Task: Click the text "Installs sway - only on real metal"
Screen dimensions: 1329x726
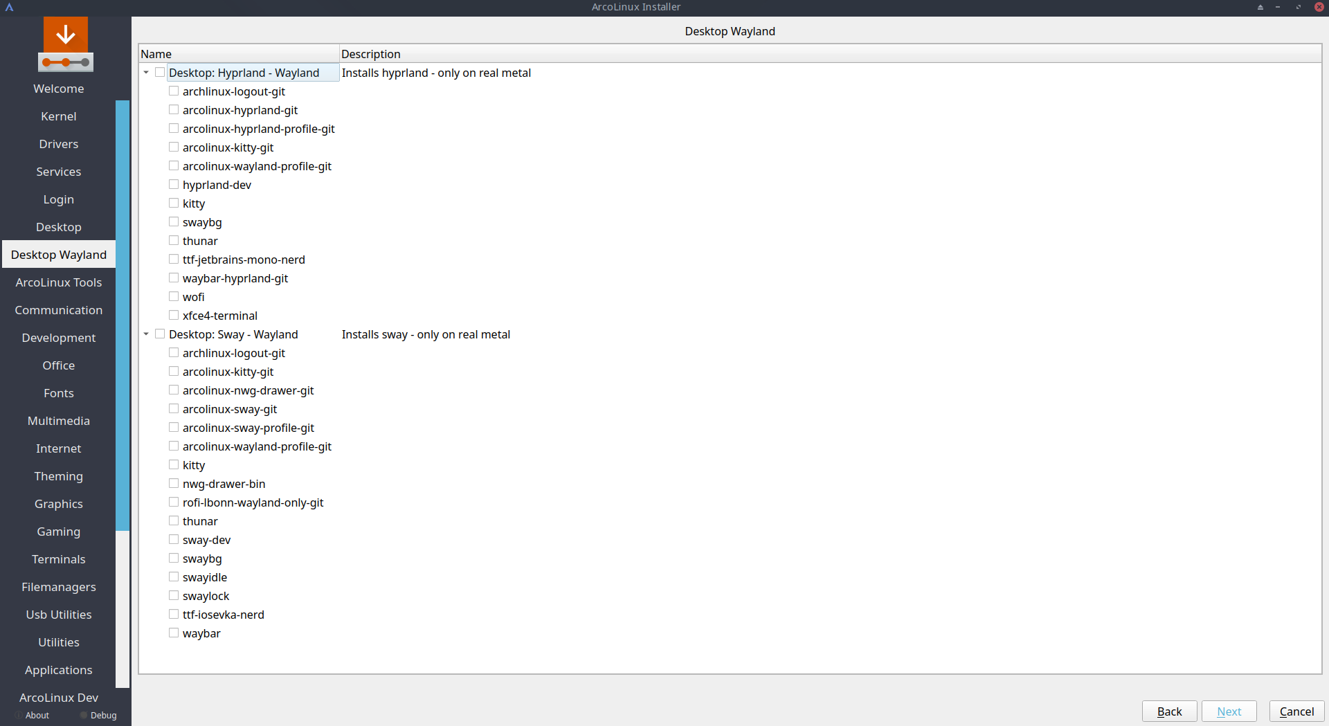Action: click(426, 334)
